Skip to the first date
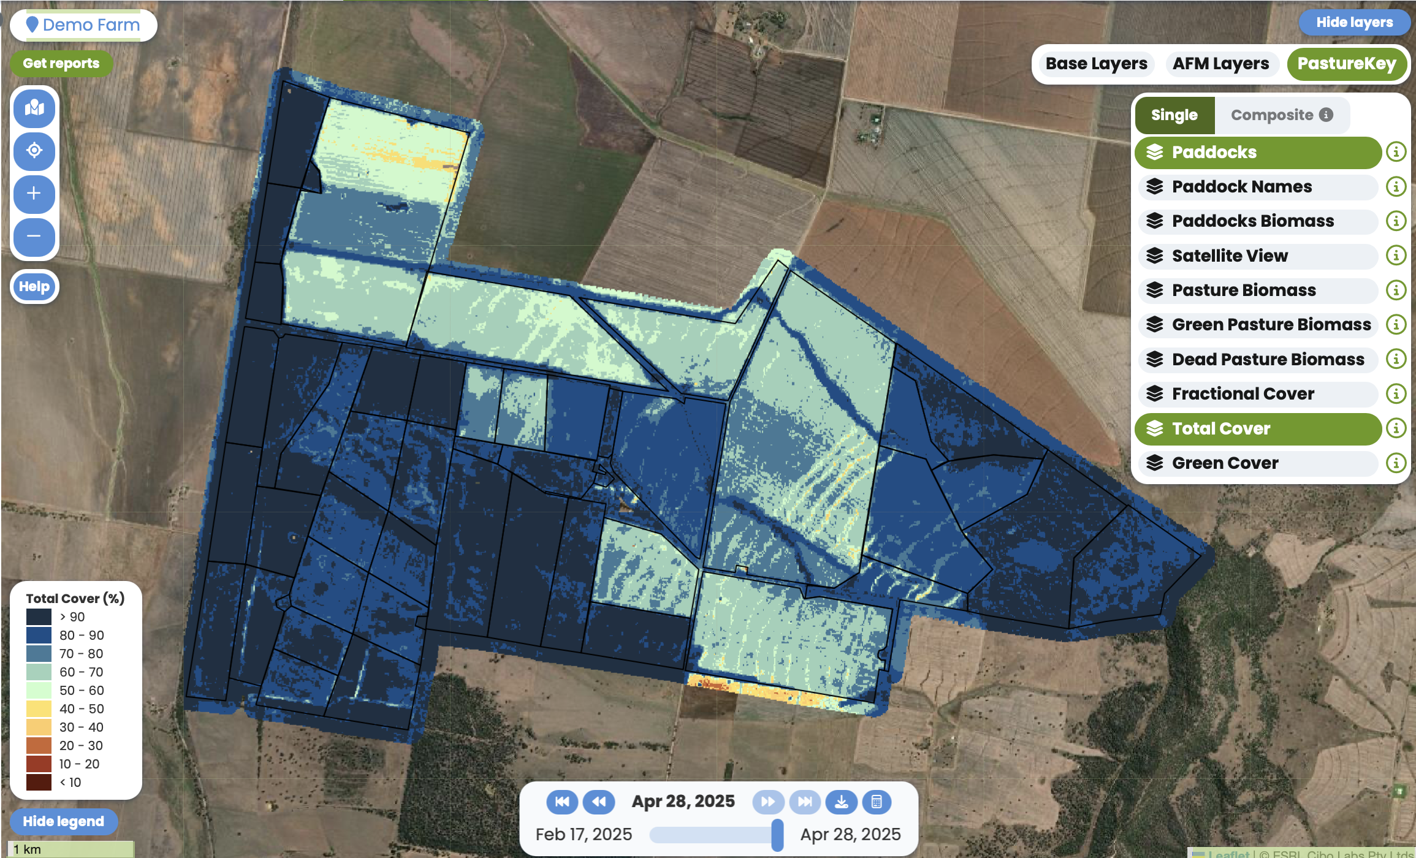The height and width of the screenshot is (858, 1416). 561,802
